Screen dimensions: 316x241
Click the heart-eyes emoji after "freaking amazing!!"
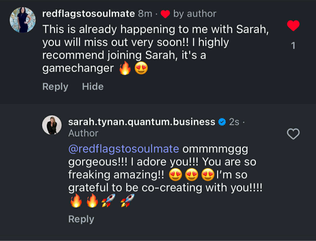point(176,175)
